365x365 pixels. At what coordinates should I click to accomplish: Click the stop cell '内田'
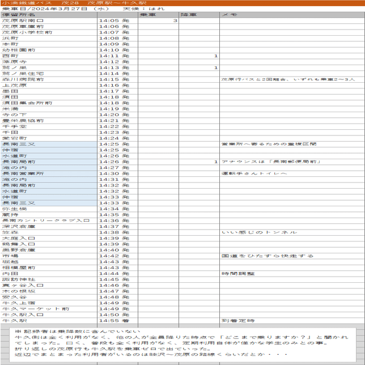point(10,274)
